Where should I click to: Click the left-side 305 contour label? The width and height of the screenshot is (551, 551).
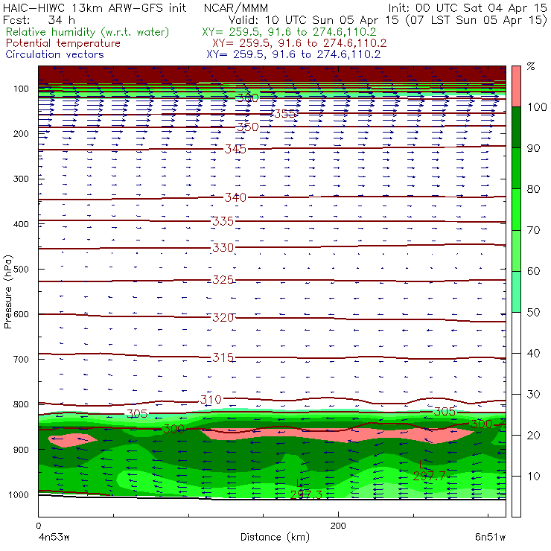pos(137,413)
